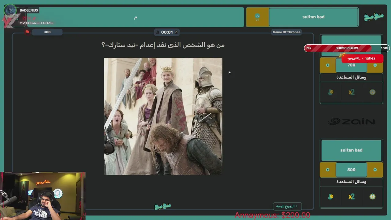This screenshot has height=220, width=391.
Task: Click the وسائل المساعدة heading under the 500 score
Action: [351, 182]
